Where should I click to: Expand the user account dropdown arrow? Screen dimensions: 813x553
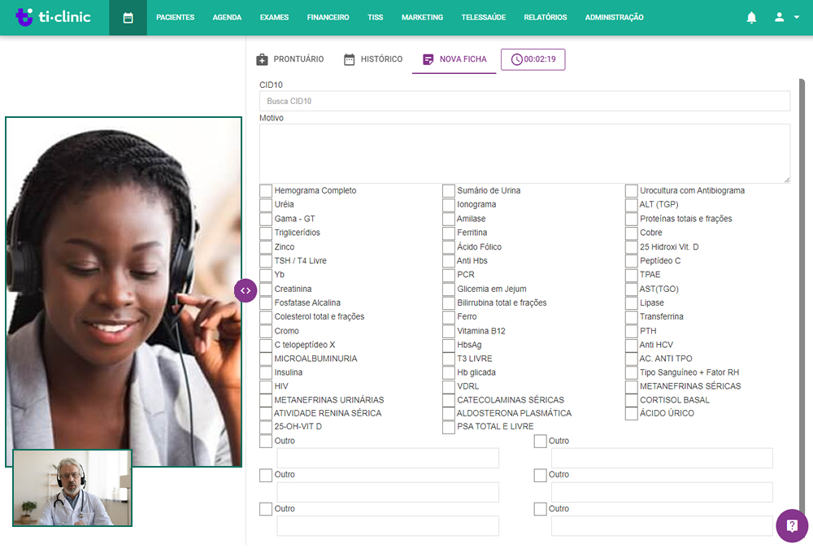click(797, 17)
